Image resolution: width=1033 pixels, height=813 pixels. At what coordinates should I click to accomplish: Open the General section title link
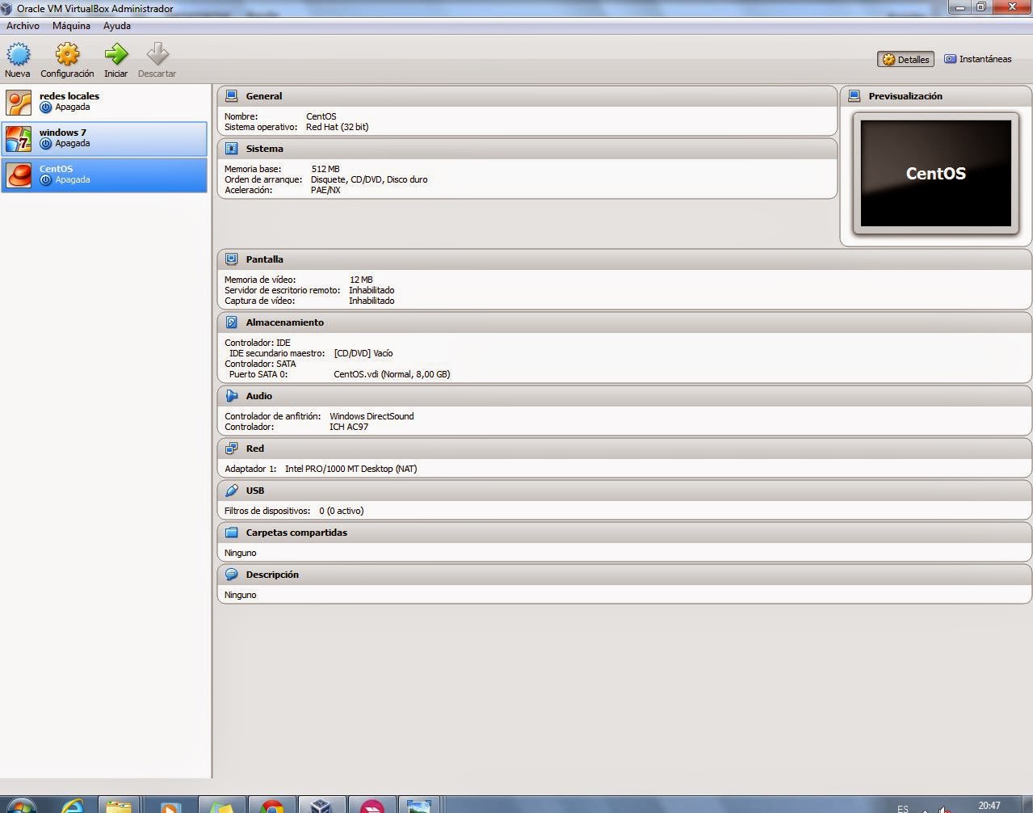pos(264,96)
